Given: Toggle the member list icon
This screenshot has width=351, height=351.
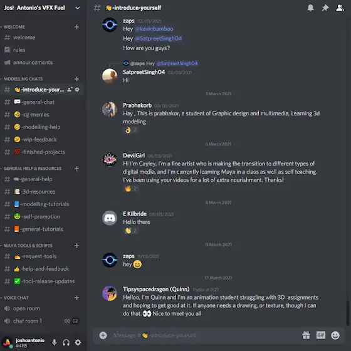Looking at the screenshot, I should coord(340,8).
